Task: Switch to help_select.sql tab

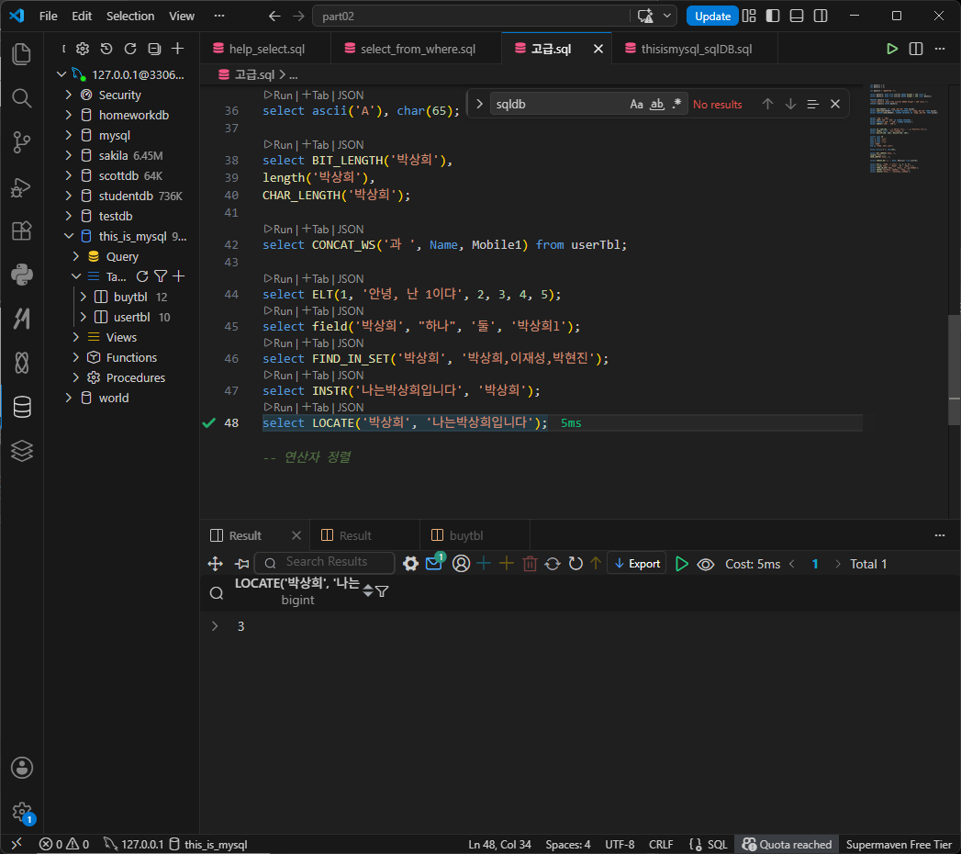Action: (266, 49)
